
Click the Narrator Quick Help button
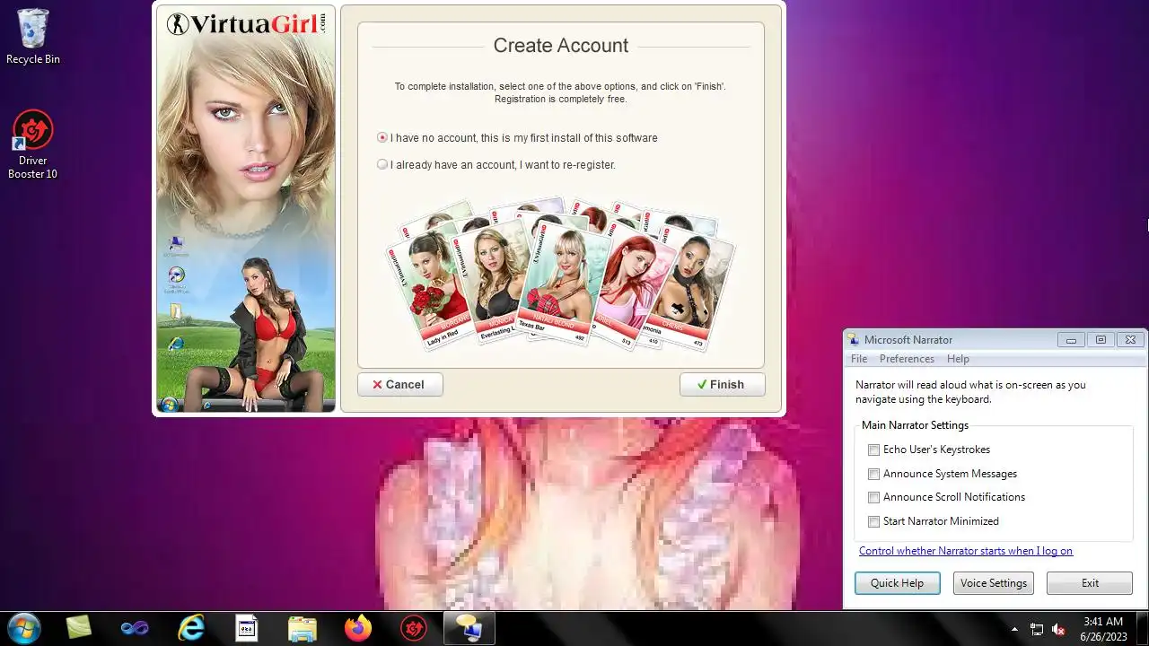(x=897, y=583)
